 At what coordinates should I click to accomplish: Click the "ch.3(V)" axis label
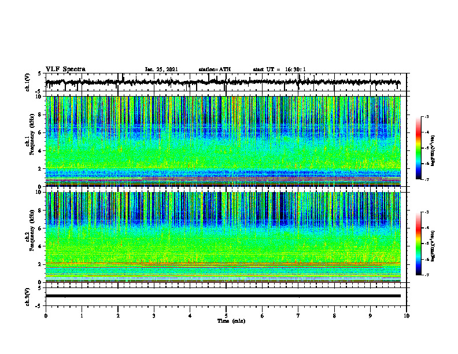tap(28, 297)
